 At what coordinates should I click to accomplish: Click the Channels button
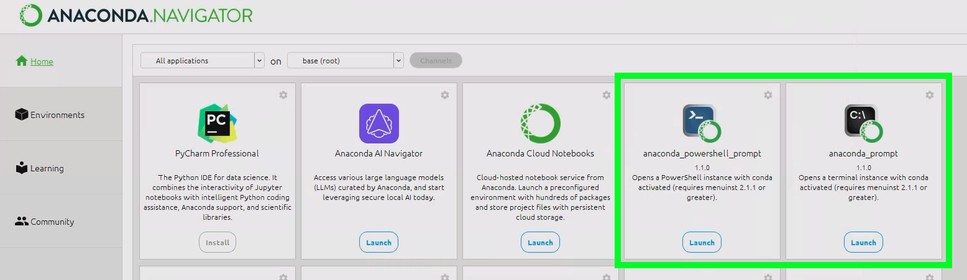click(436, 61)
